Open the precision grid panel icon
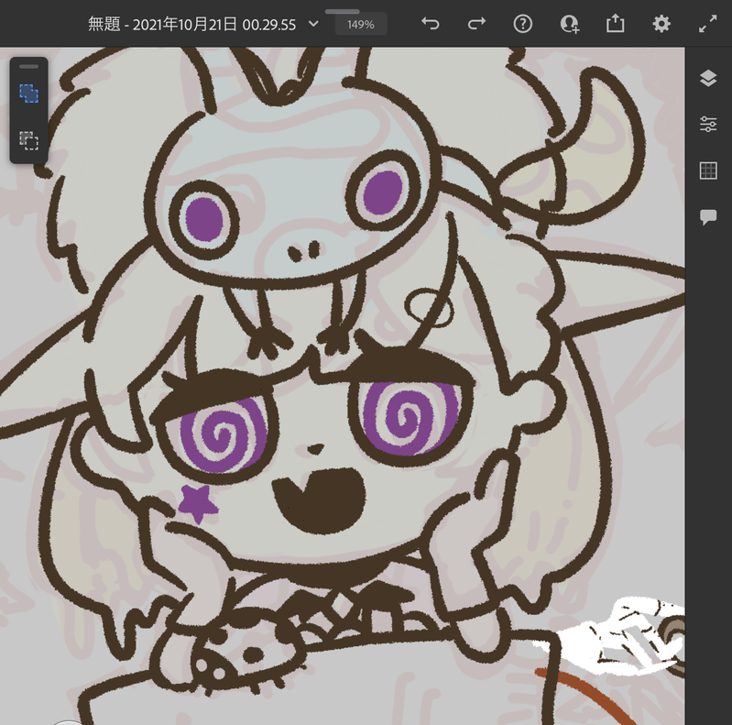The width and height of the screenshot is (732, 725). coord(708,170)
